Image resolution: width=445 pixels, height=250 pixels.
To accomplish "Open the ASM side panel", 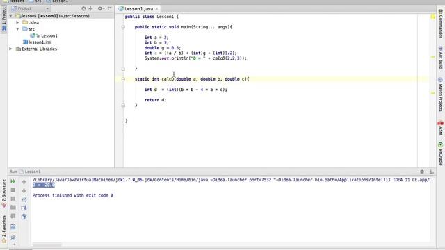I will coord(440,128).
